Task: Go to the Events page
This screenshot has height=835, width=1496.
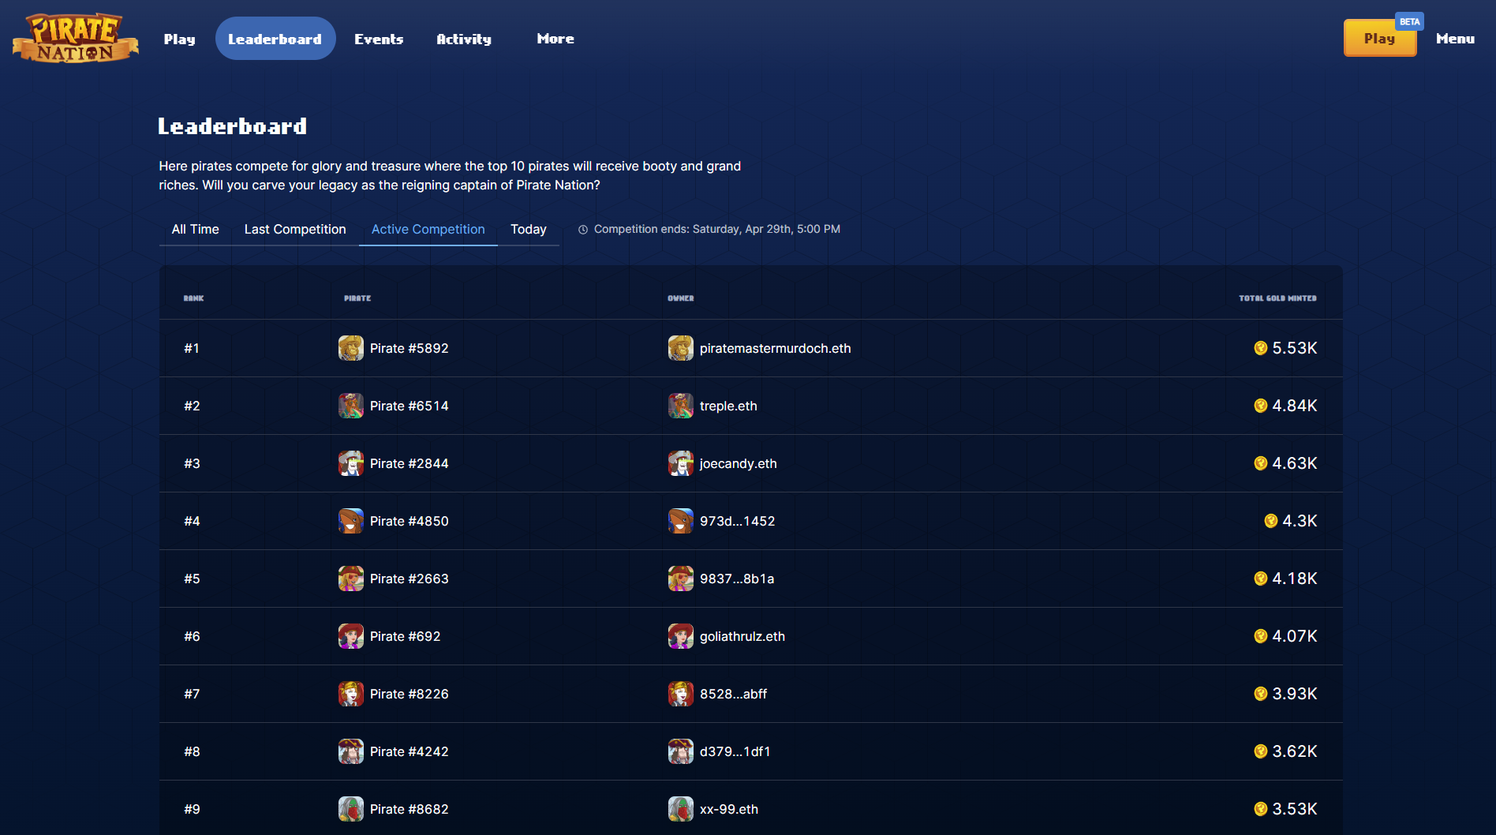Action: pyautogui.click(x=379, y=39)
